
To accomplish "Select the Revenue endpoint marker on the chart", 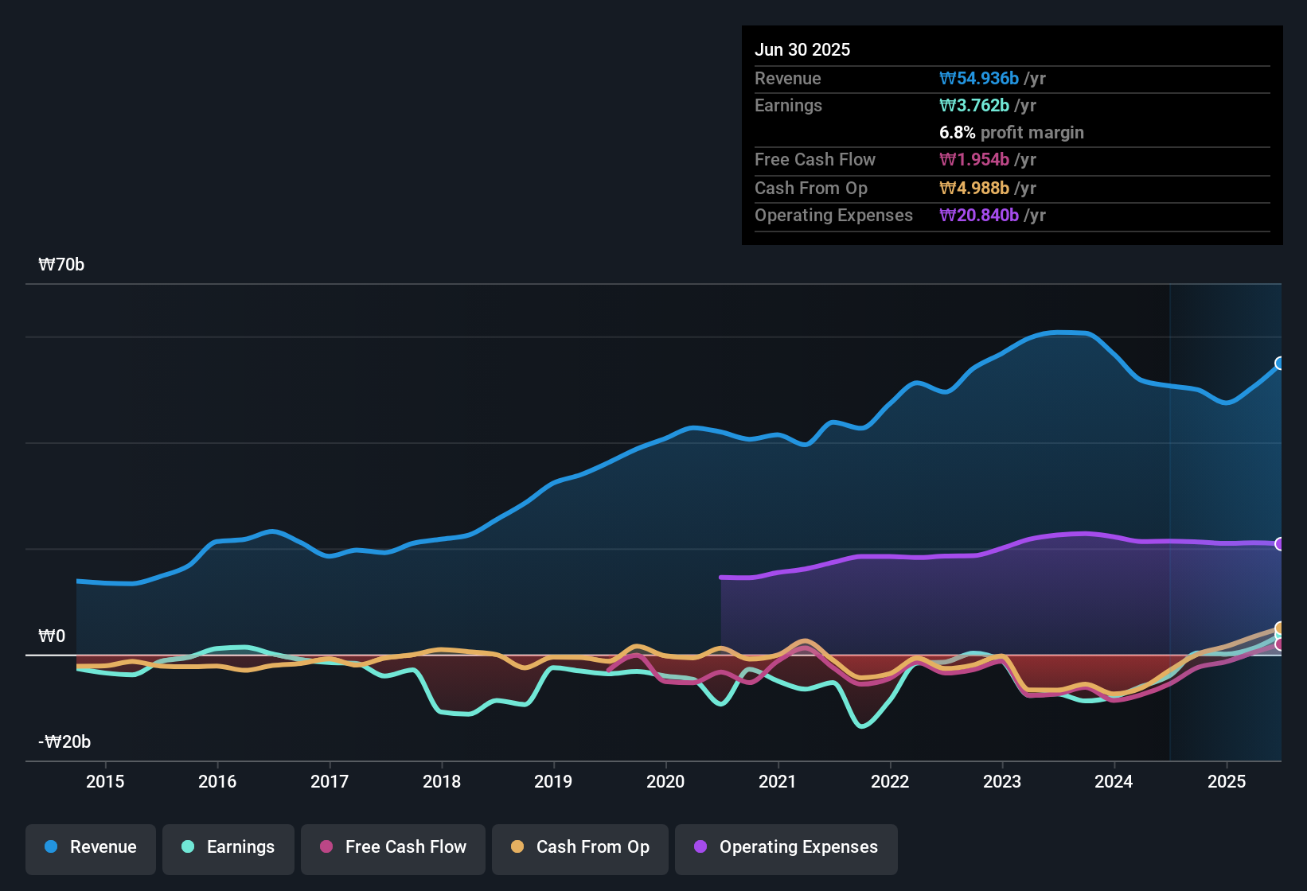I will tap(1279, 364).
